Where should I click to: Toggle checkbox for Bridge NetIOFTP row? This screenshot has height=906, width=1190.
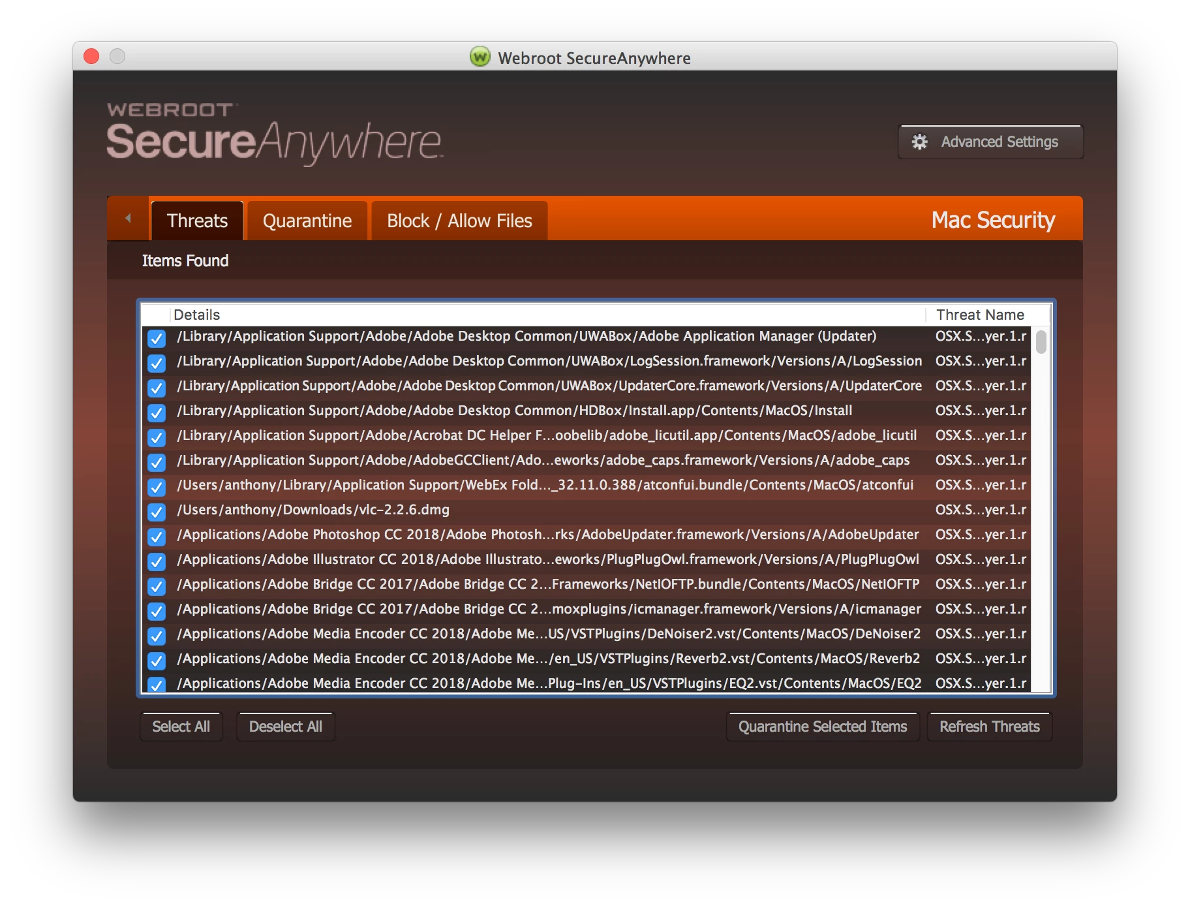pos(157,586)
